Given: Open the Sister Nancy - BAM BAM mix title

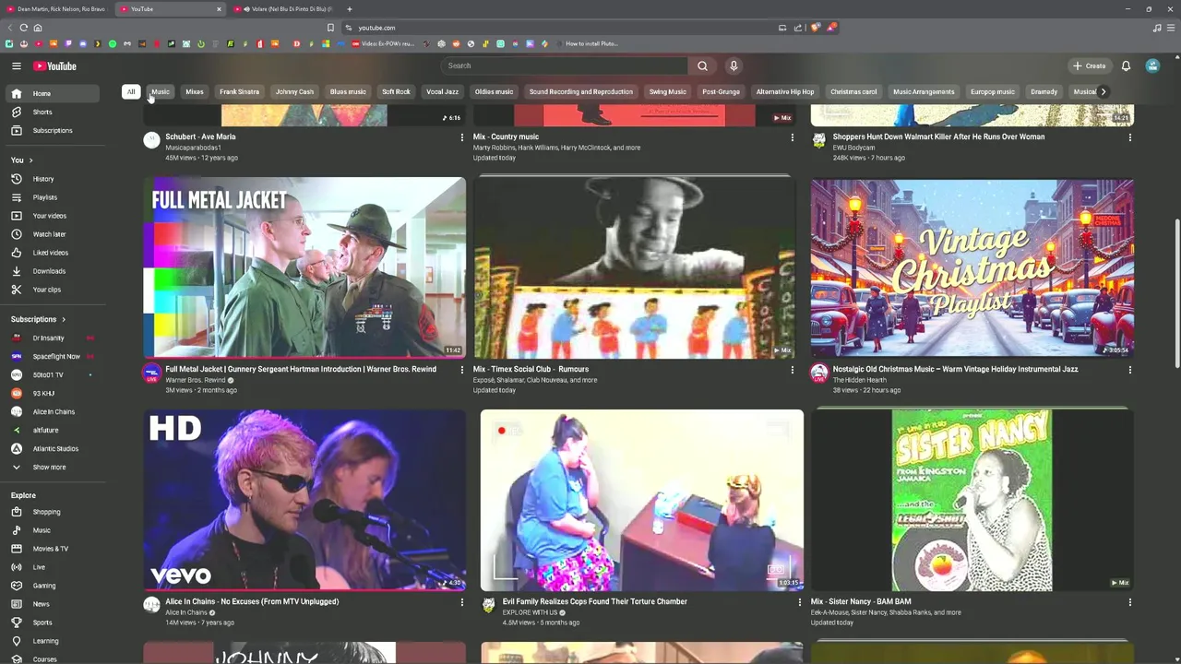Looking at the screenshot, I should click(x=861, y=601).
